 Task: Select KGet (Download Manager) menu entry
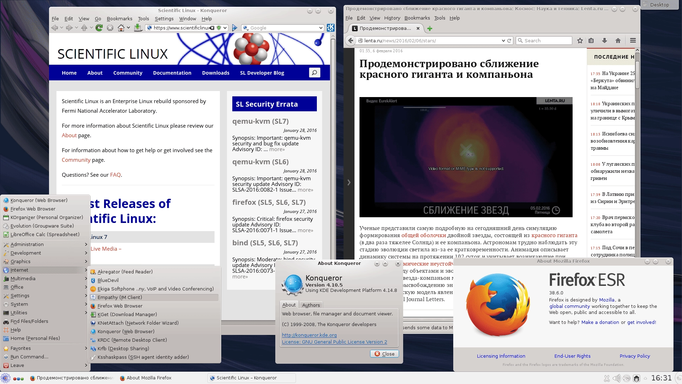click(x=154, y=314)
